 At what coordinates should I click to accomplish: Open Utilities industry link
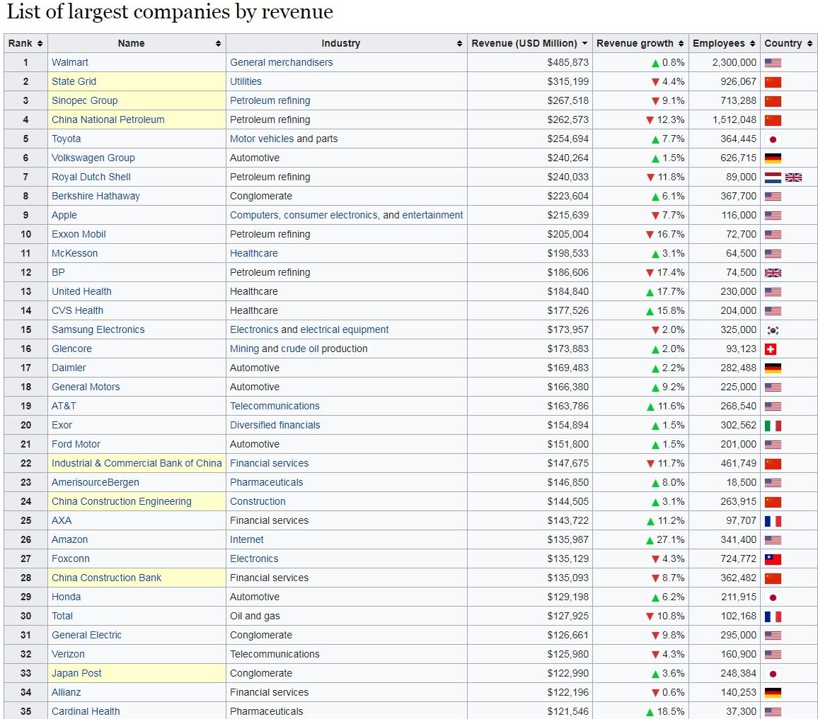pyautogui.click(x=246, y=81)
